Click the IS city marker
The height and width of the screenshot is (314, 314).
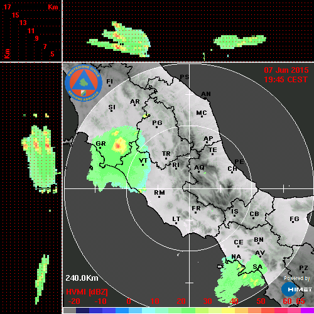235,212
